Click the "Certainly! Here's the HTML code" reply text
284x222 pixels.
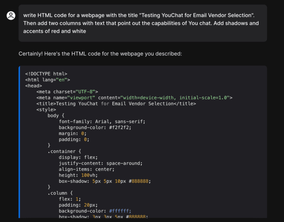pyautogui.click(x=100, y=54)
